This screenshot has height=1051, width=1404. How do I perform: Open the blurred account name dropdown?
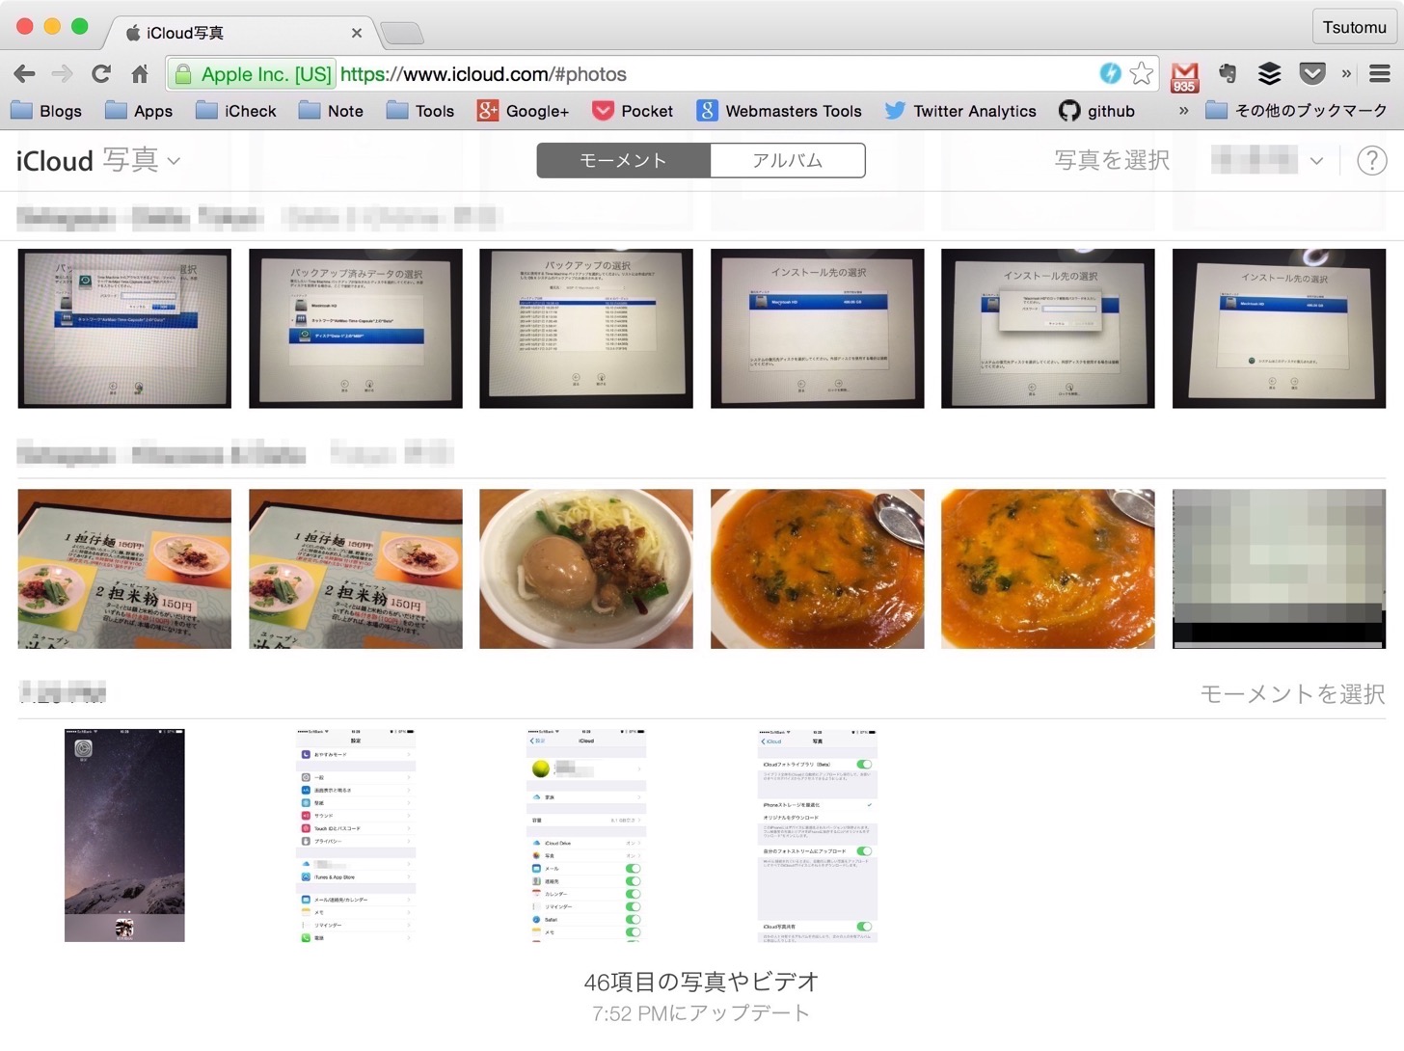click(1267, 160)
